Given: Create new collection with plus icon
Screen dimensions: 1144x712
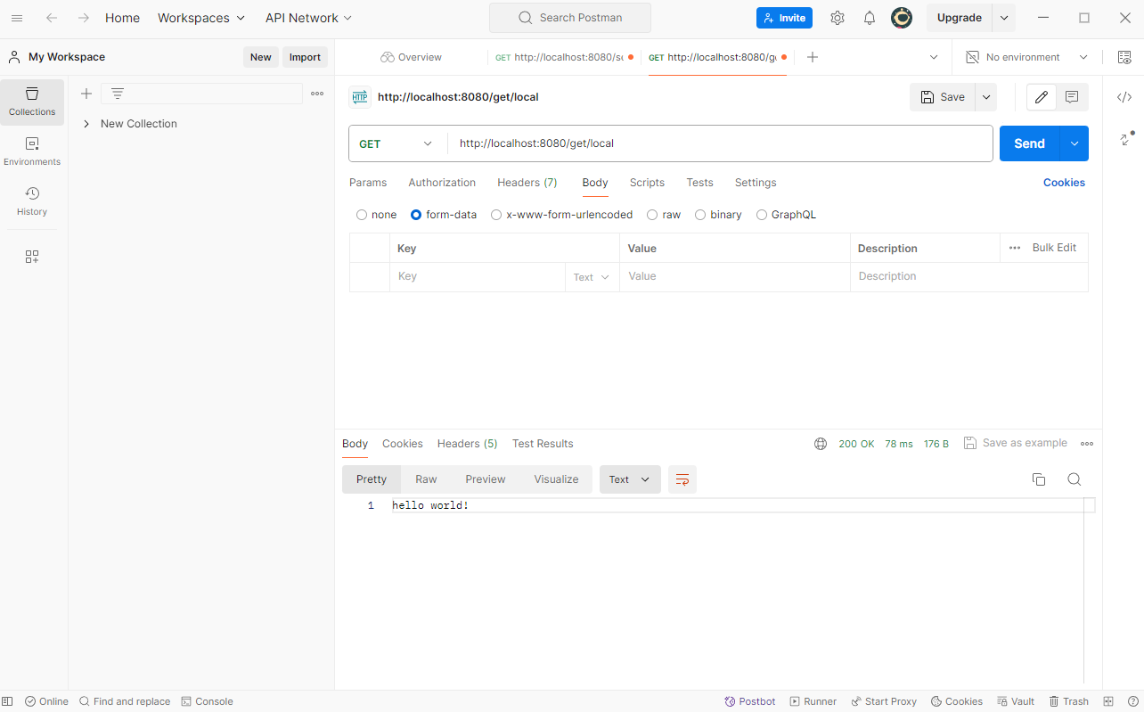Looking at the screenshot, I should point(86,94).
